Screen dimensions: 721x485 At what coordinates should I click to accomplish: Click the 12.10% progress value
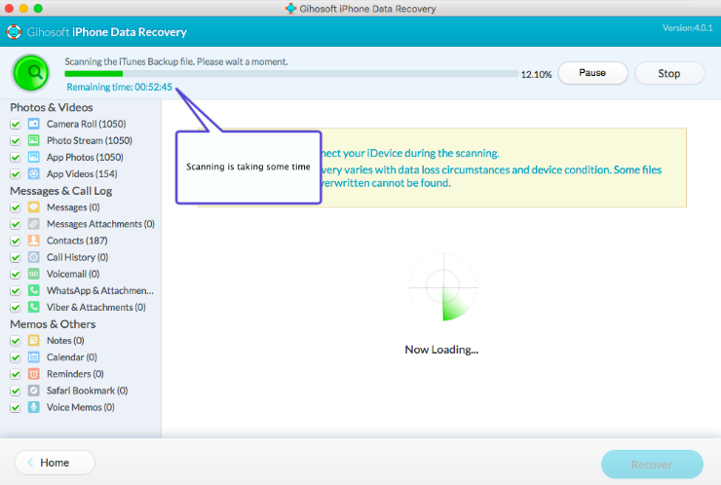536,74
